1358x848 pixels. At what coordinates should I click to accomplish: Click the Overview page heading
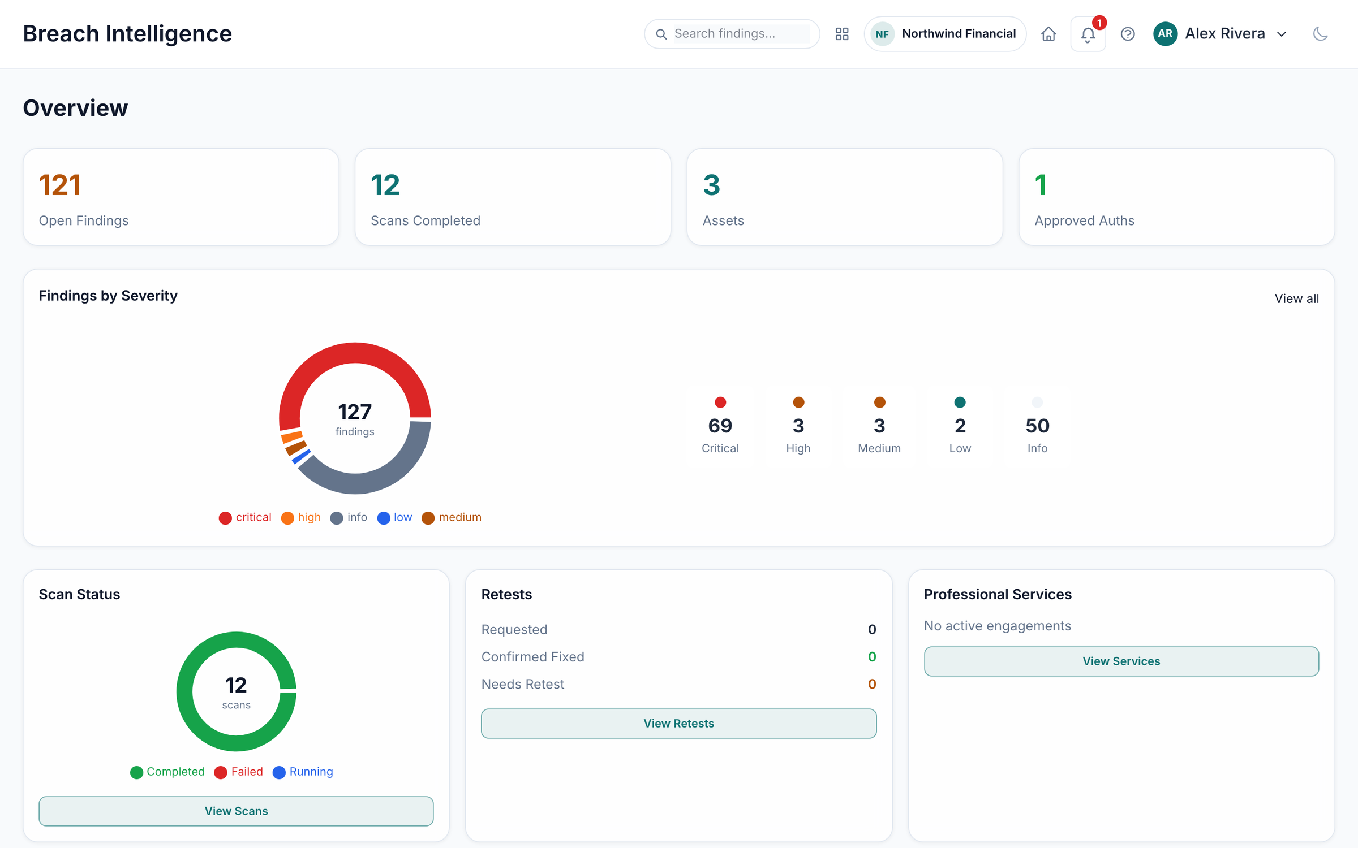[x=75, y=108]
